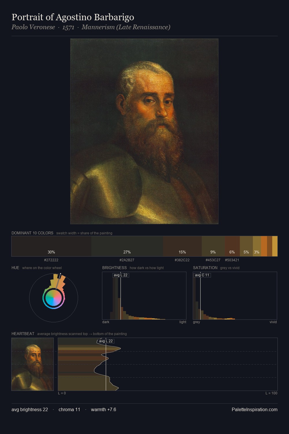Click the hex label #503421
This screenshot has height=434, width=289.
point(232,260)
